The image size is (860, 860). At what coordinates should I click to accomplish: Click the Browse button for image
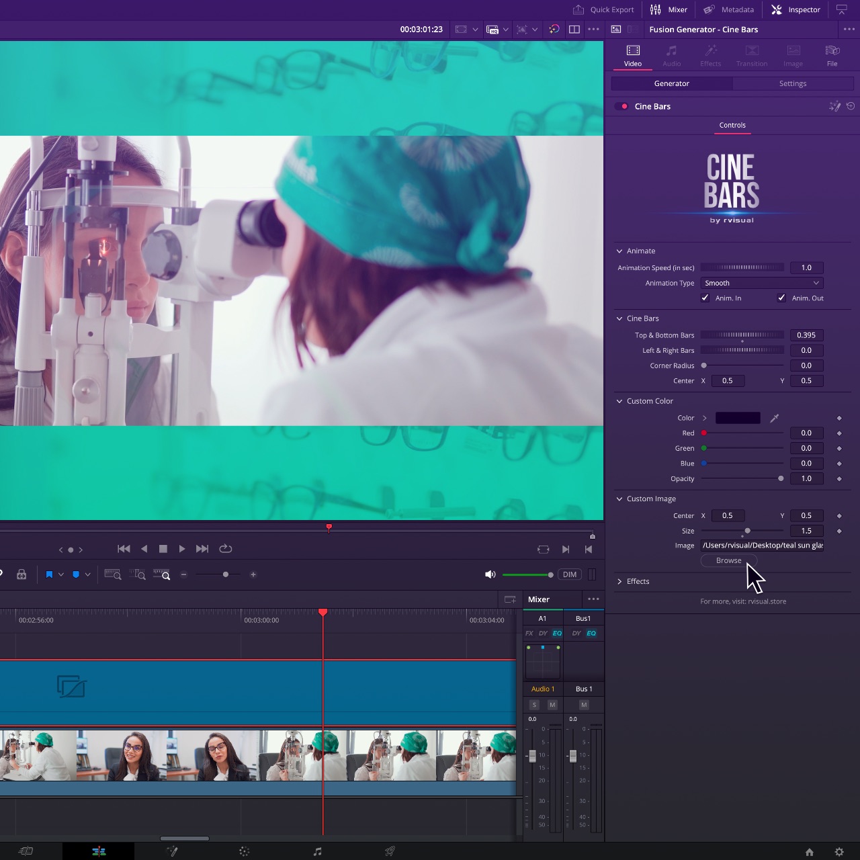pos(728,560)
